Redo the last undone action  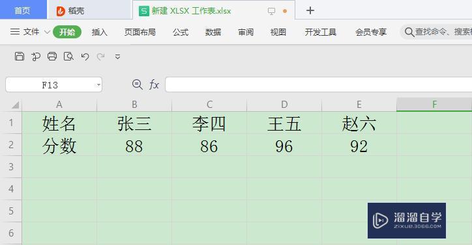[x=100, y=57]
